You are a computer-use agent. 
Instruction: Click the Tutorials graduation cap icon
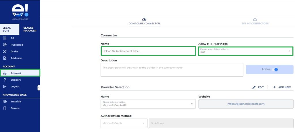coord(5,102)
